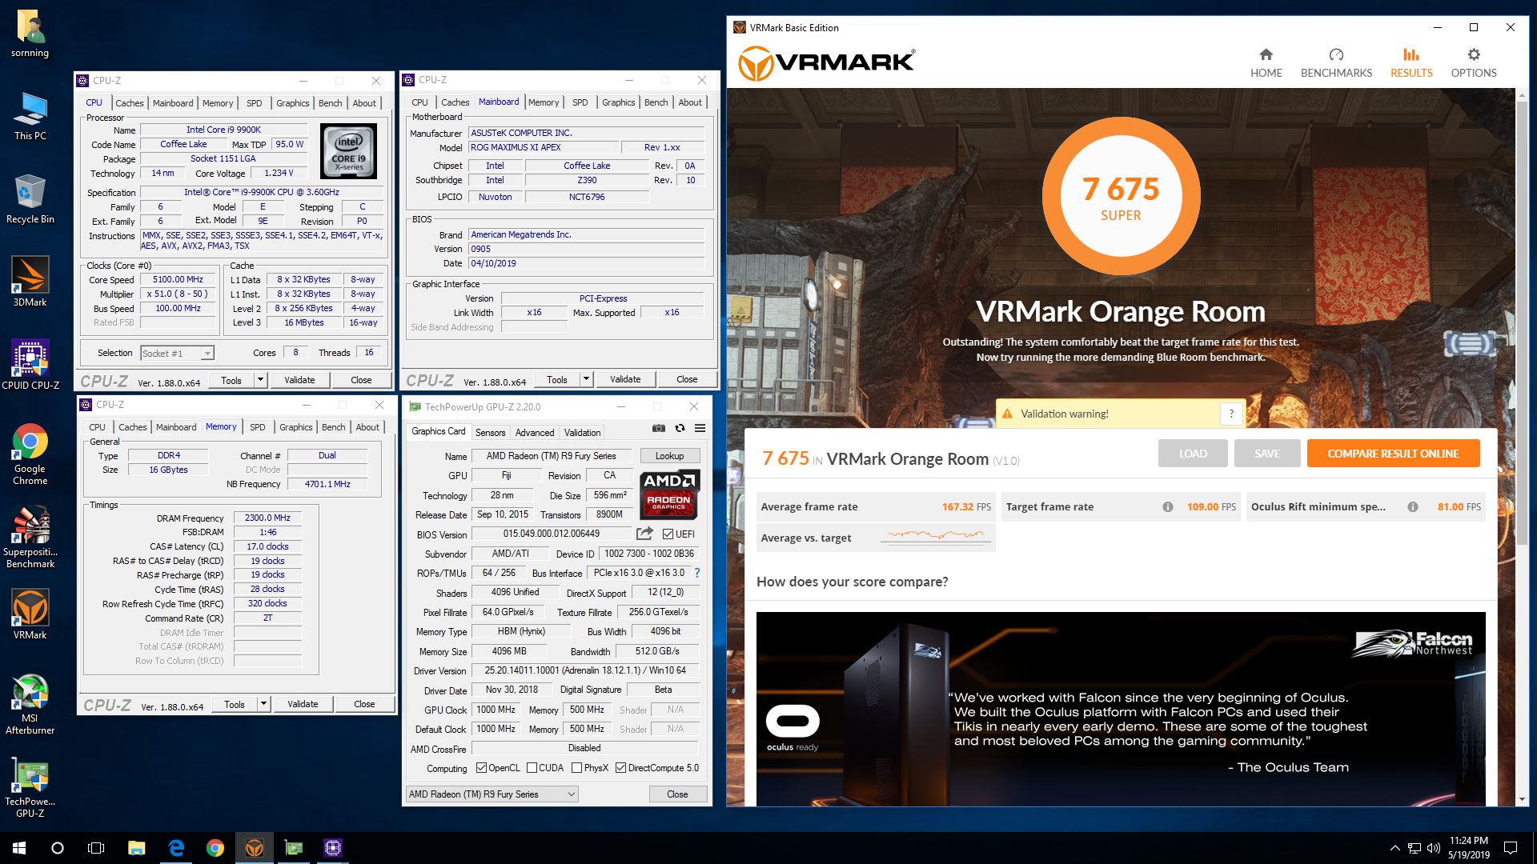The height and width of the screenshot is (864, 1537).
Task: Open Tools dropdown arrow in CPU window
Action: (261, 380)
